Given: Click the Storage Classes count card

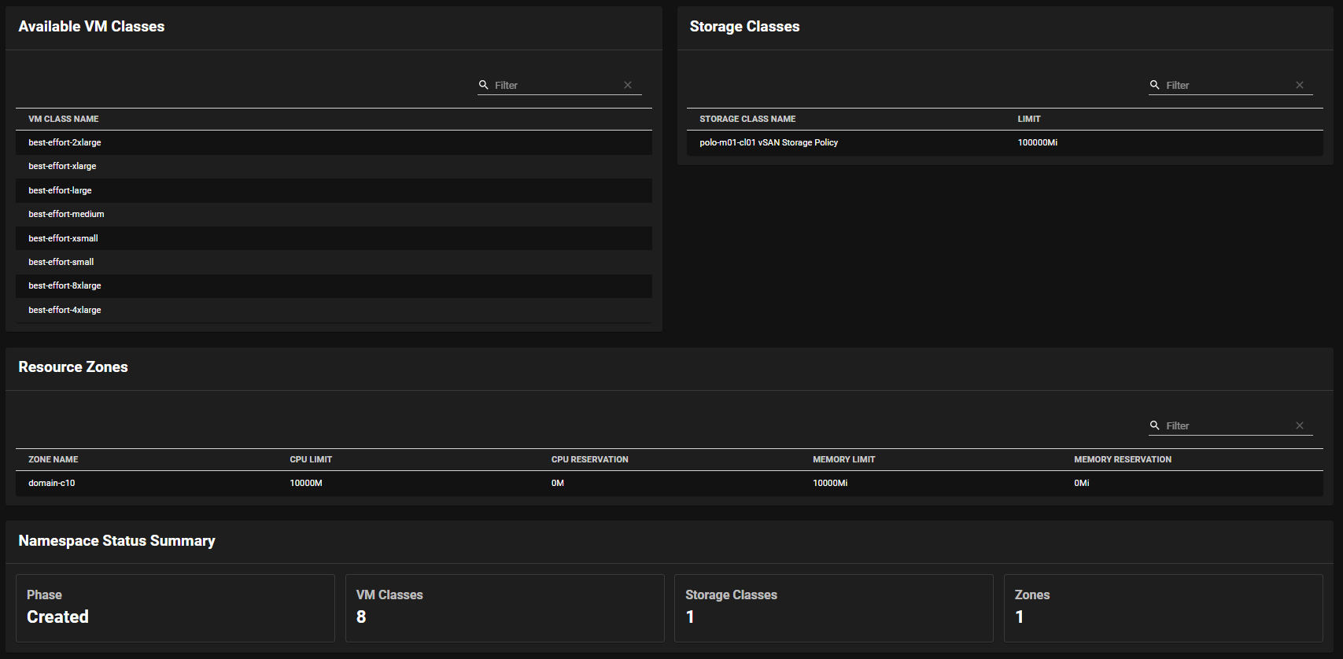Looking at the screenshot, I should [x=834, y=608].
